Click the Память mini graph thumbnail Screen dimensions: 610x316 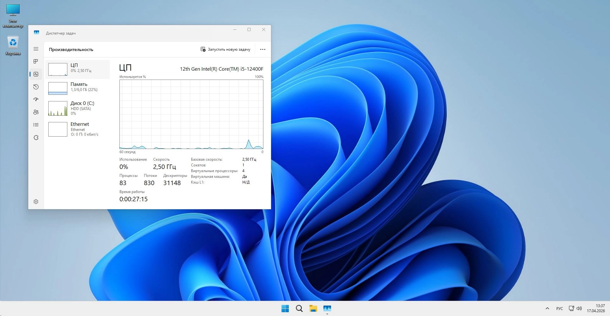coord(58,88)
